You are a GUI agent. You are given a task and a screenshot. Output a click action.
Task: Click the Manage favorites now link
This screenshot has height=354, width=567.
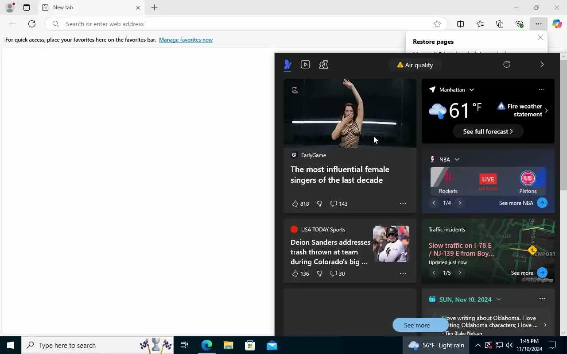[186, 40]
